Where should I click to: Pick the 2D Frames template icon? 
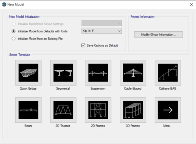click(x=98, y=110)
